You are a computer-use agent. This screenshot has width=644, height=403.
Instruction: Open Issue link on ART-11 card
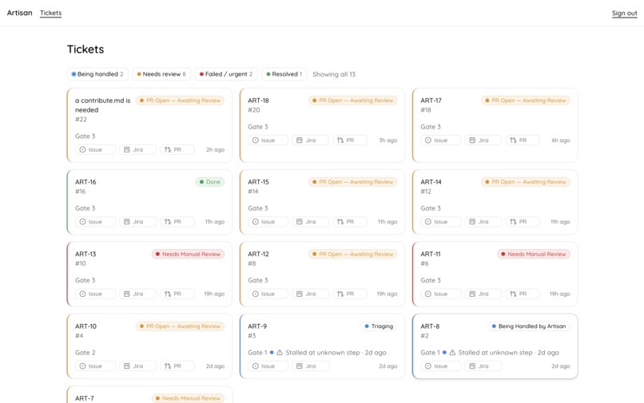[x=440, y=294]
